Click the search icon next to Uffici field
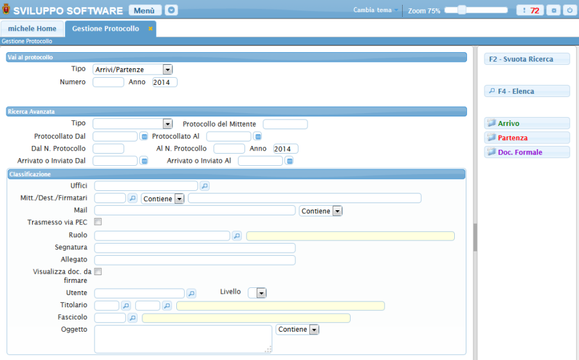 pyautogui.click(x=205, y=186)
